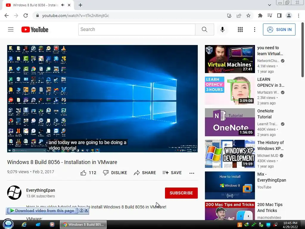Screen dimensions: 305x229
Task: Open Chrome three-dot menu
Action: 298,16
